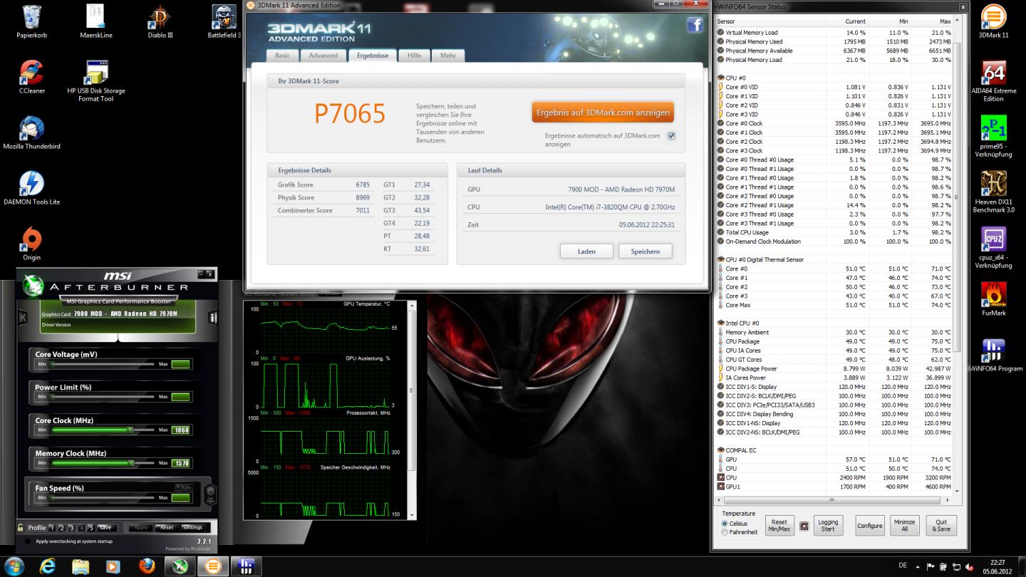
Task: Toggle the Afterburner profile lock icon
Action: (21, 528)
